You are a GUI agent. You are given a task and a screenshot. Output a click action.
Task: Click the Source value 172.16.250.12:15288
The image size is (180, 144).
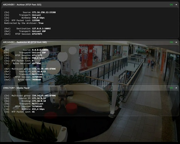pyautogui.click(x=44, y=12)
